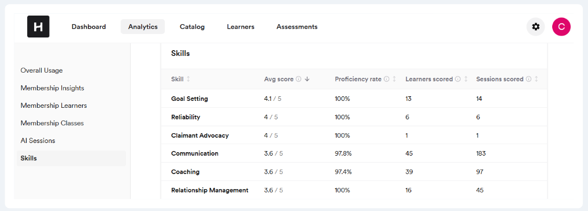
Task: Toggle Avg score descending sort arrow
Action: point(307,80)
